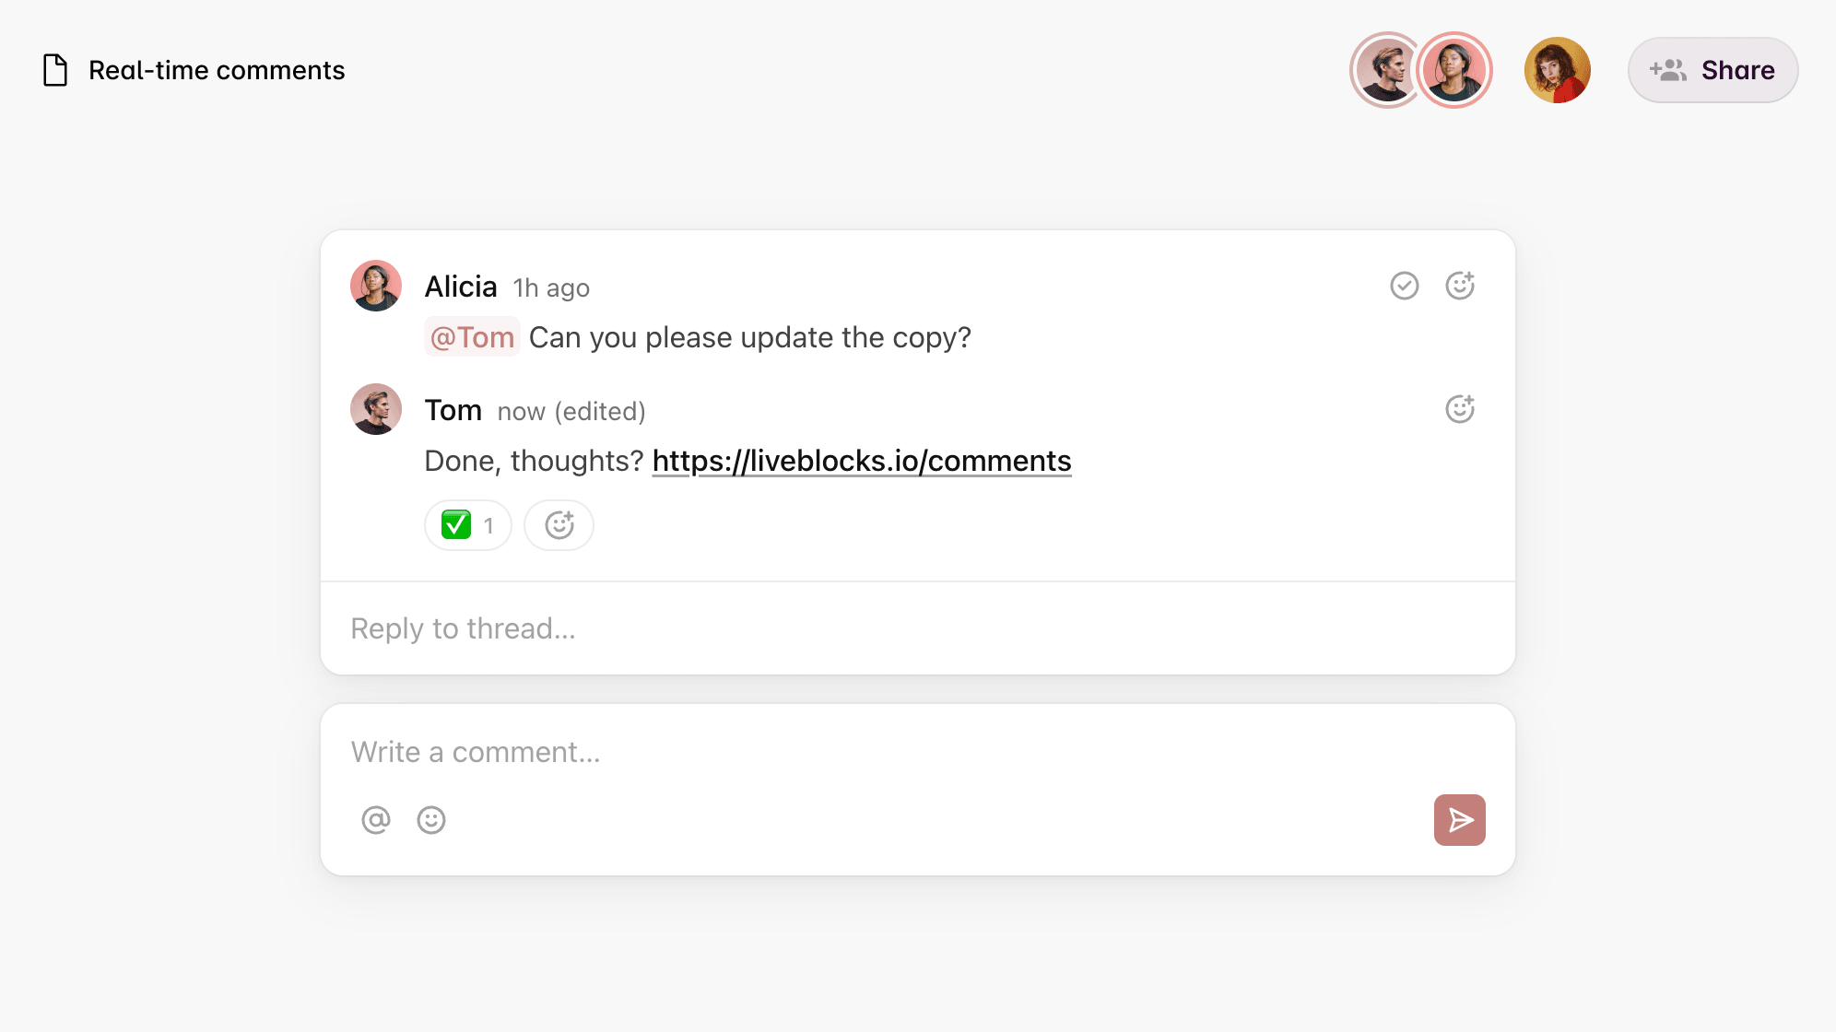
Task: Click Alicia's avatar in the thread
Action: 375,286
